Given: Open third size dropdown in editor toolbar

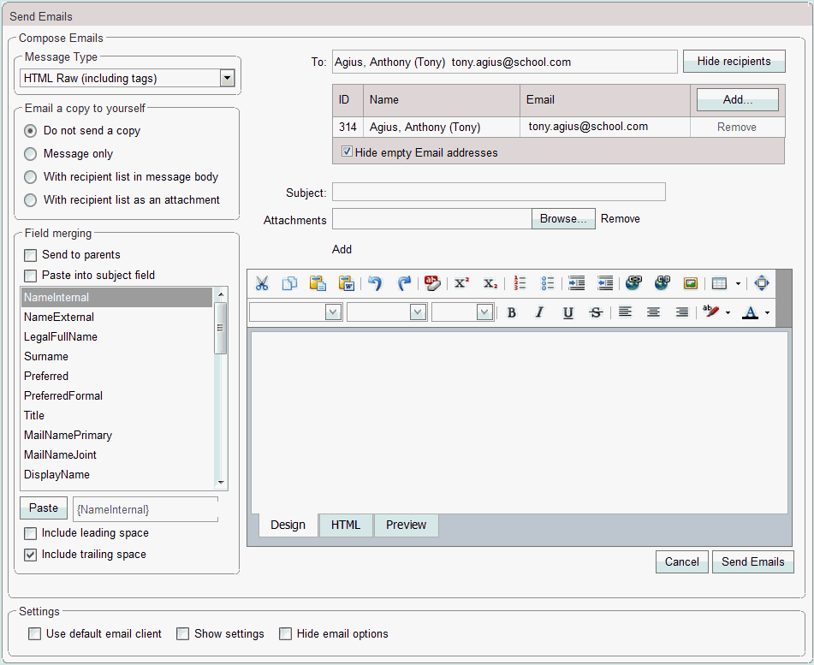Looking at the screenshot, I should 484,312.
